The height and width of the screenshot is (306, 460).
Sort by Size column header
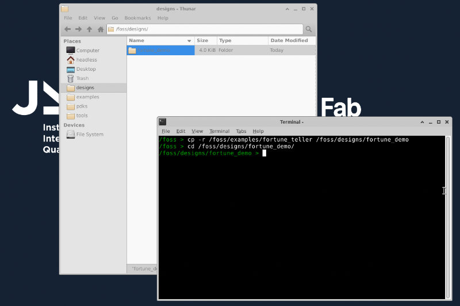[x=206, y=40]
